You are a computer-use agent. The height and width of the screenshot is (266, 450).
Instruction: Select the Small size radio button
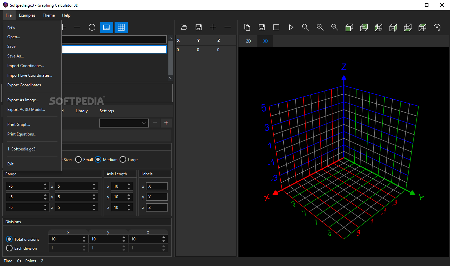point(78,160)
